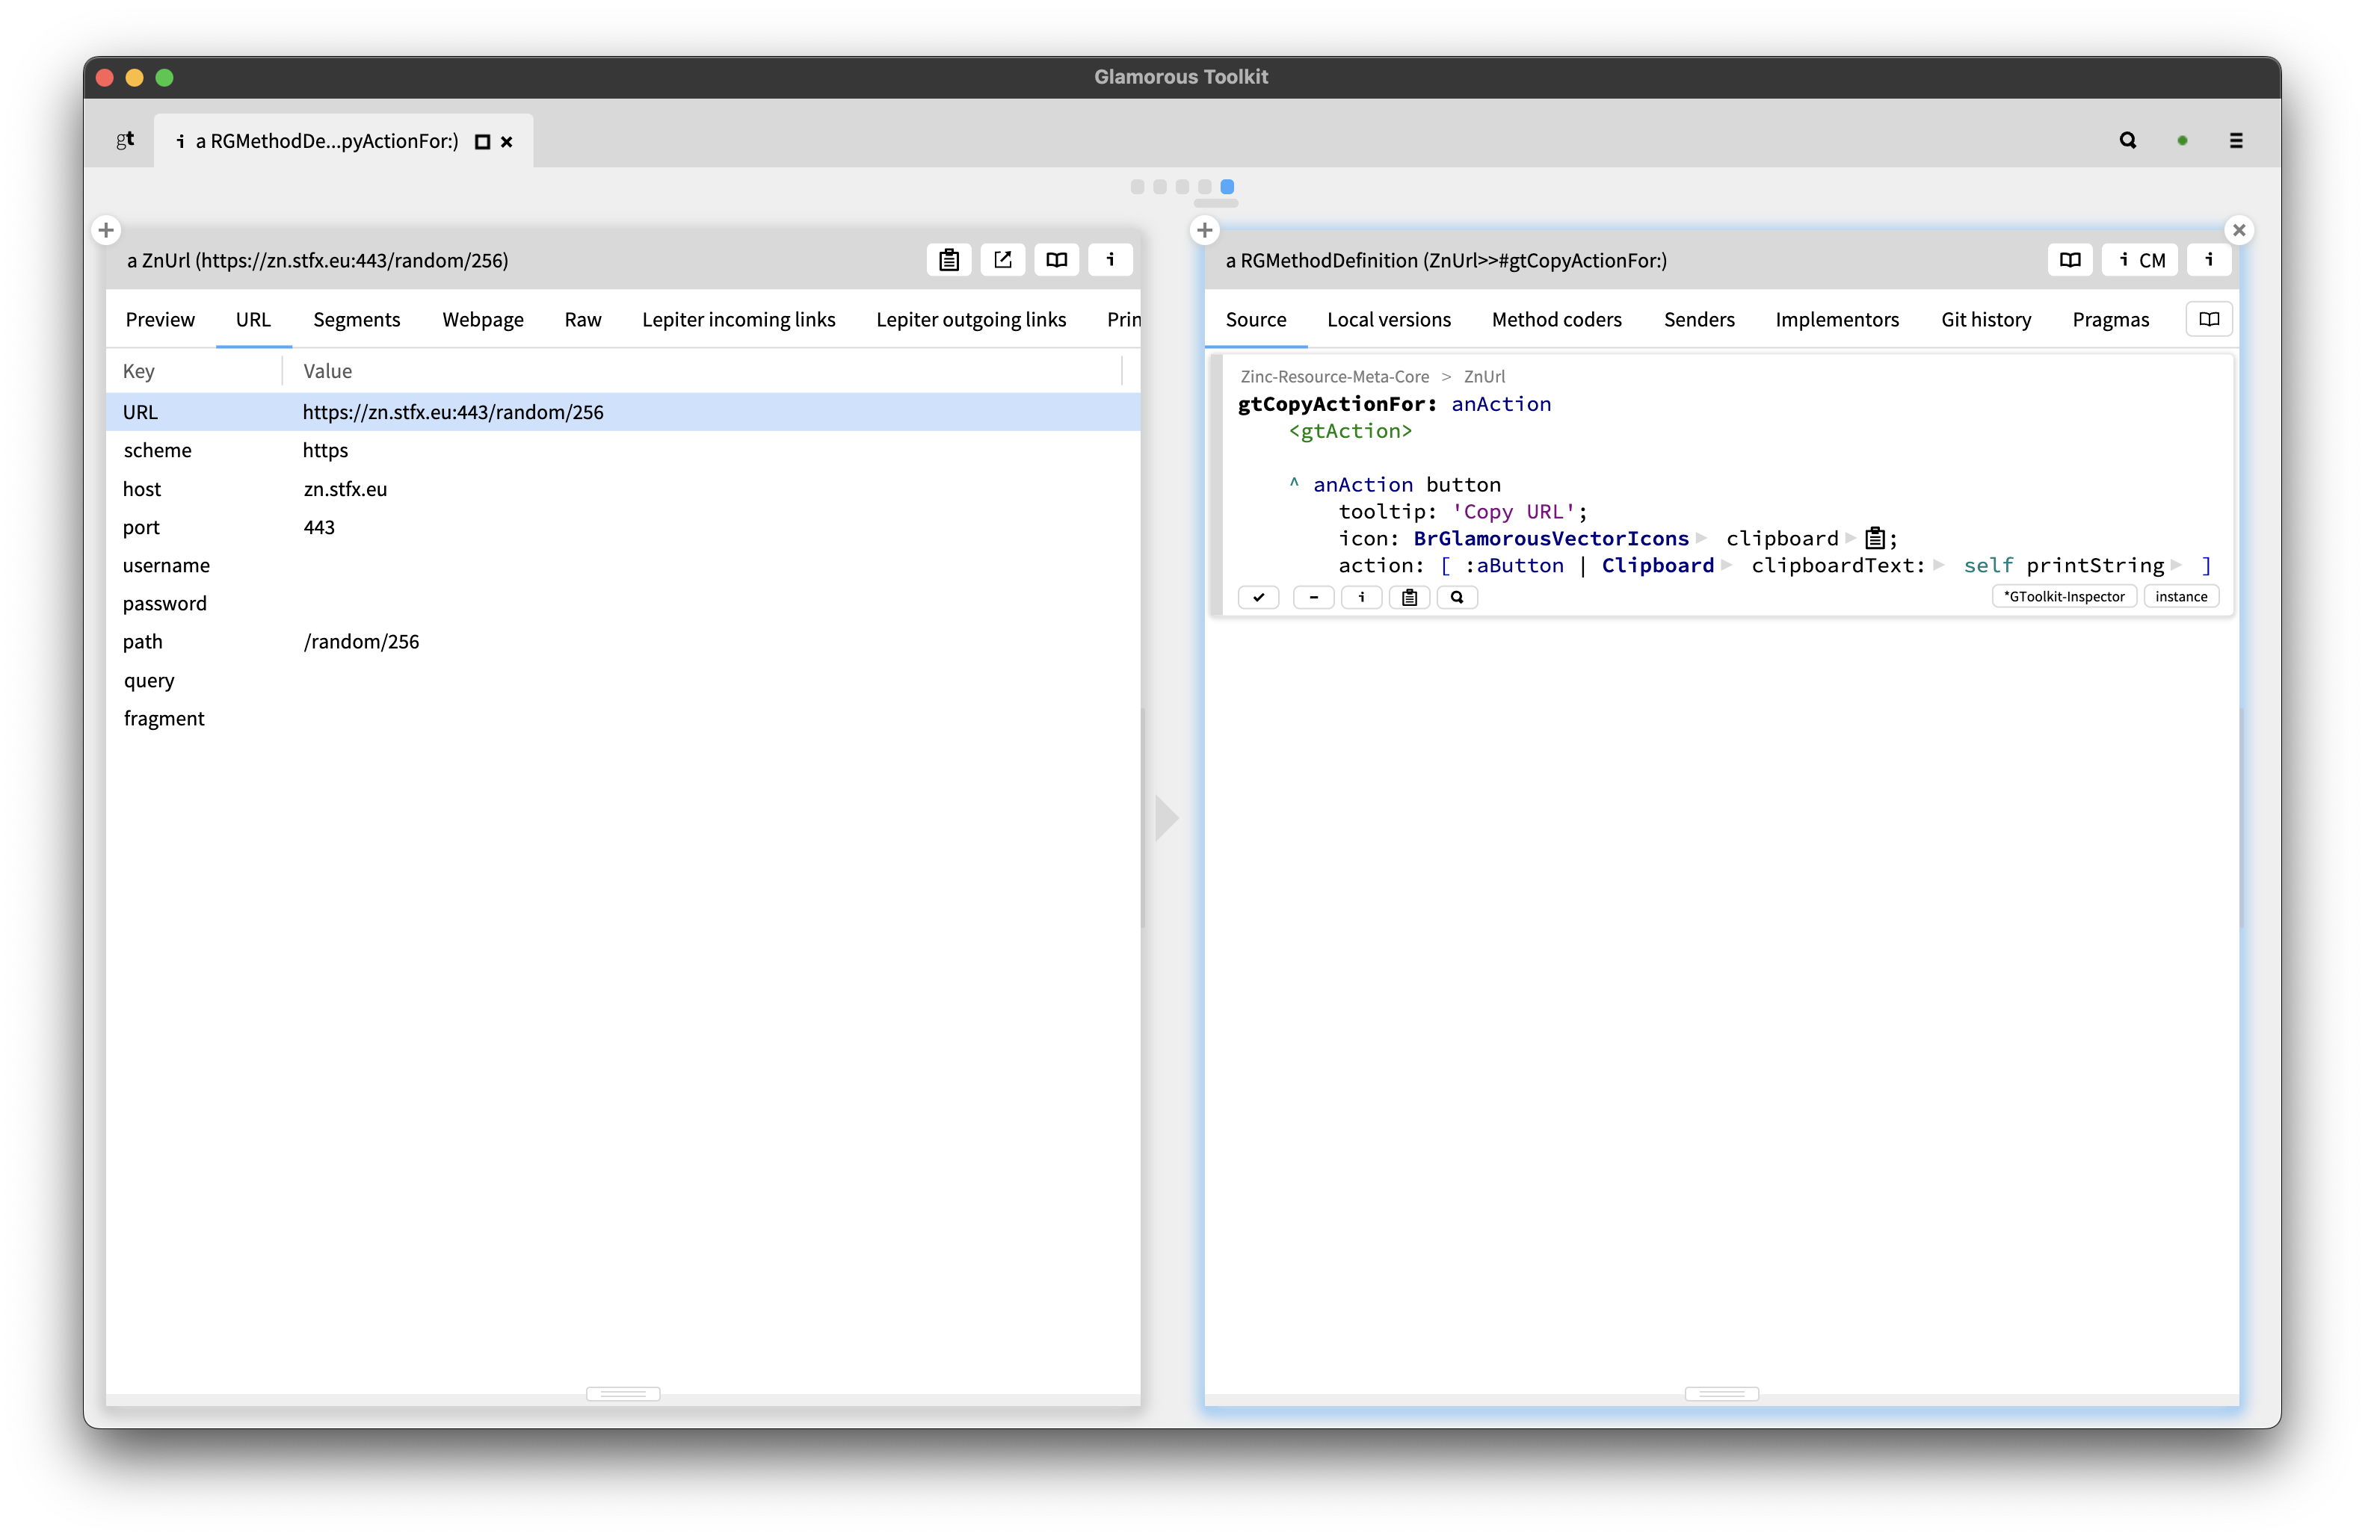
Task: Copy the ZnUrl contents via clipboard icon
Action: pos(948,259)
